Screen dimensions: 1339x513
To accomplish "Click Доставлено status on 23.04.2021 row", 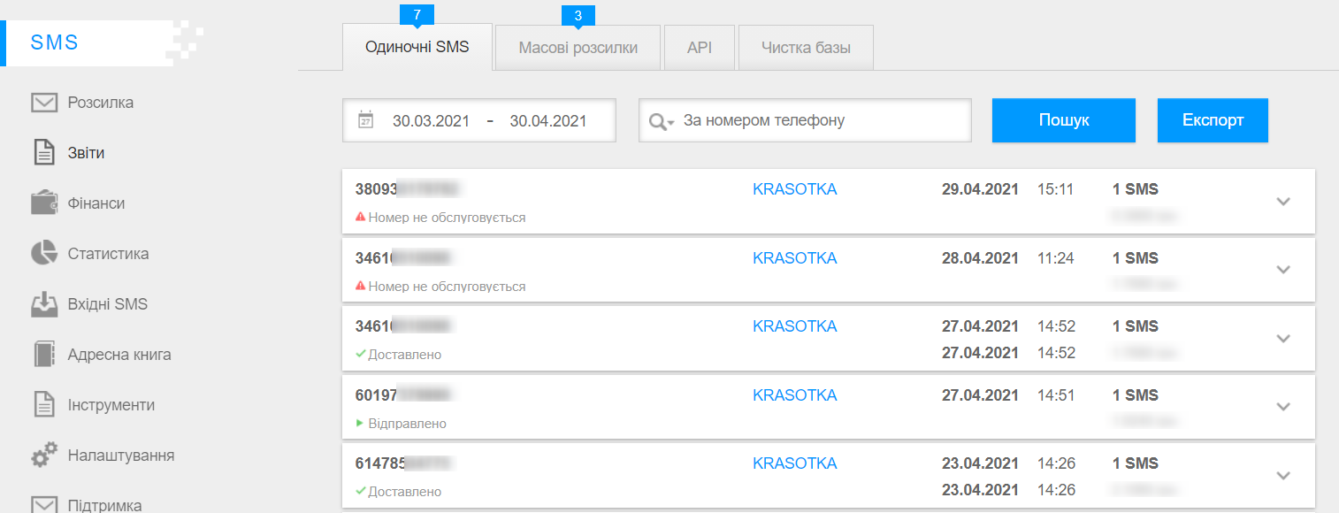I will click(x=405, y=491).
